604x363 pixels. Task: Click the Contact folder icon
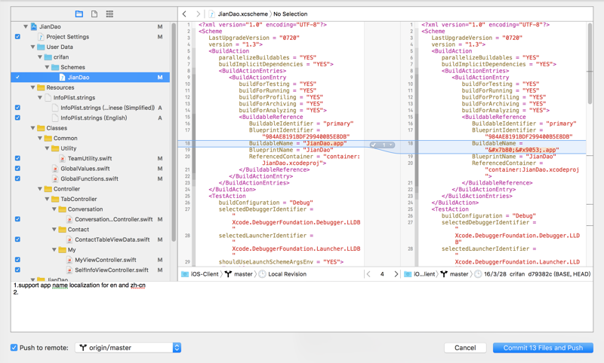pos(63,230)
